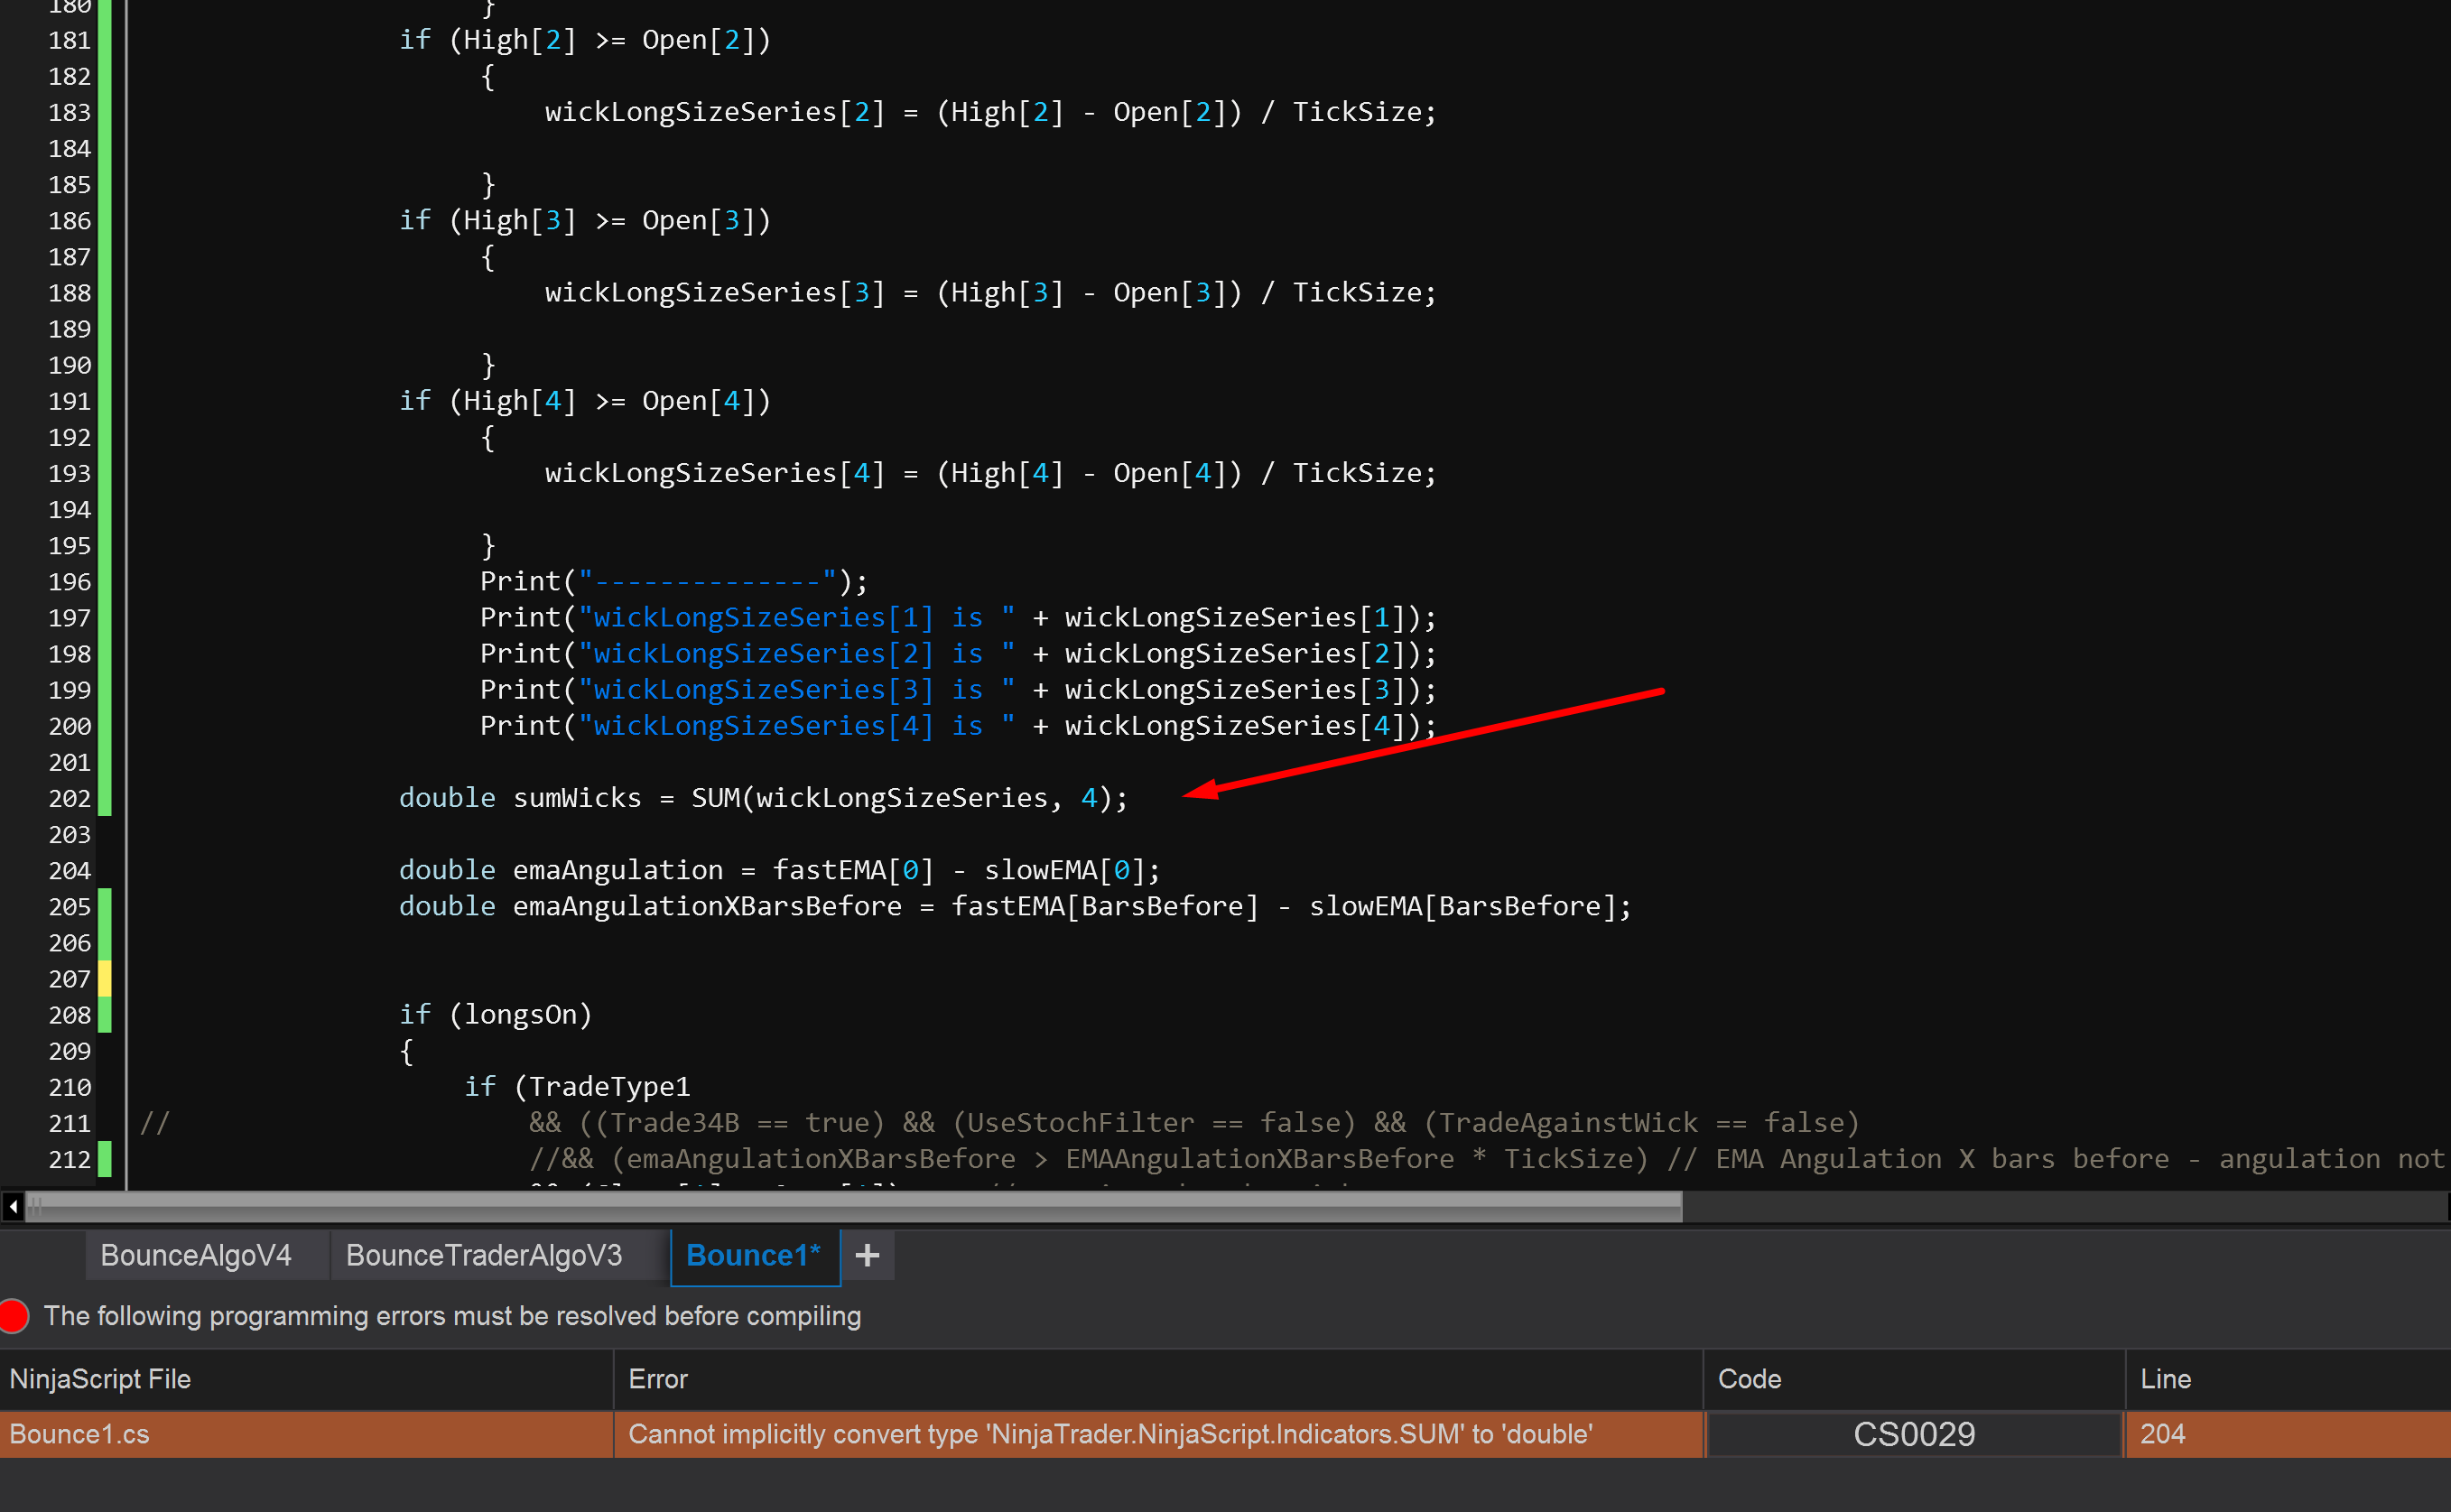This screenshot has width=2451, height=1512.
Task: Click line number 202 in the gutter
Action: point(69,798)
